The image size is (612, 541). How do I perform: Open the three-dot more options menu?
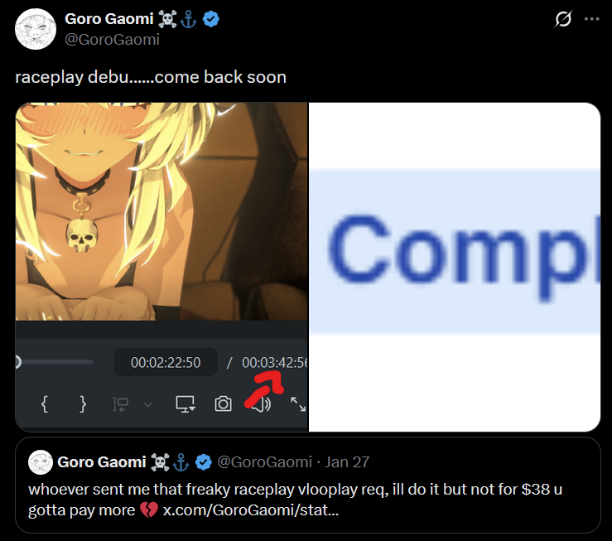tap(591, 19)
